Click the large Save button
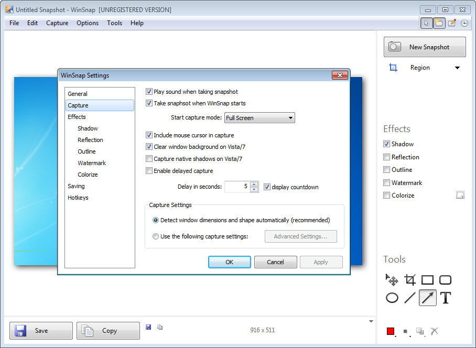The width and height of the screenshot is (476, 348). (41, 331)
